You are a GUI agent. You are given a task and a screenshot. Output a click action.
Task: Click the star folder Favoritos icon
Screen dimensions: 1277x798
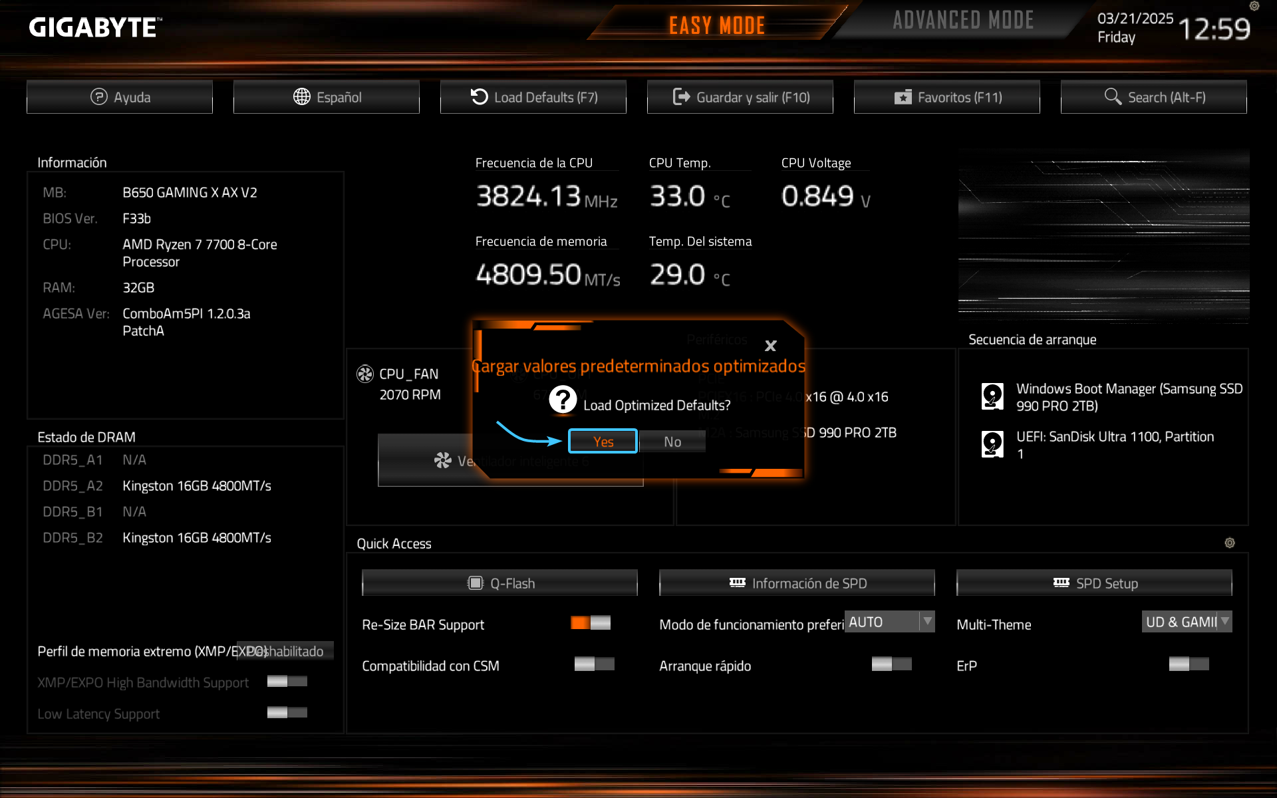pos(903,97)
